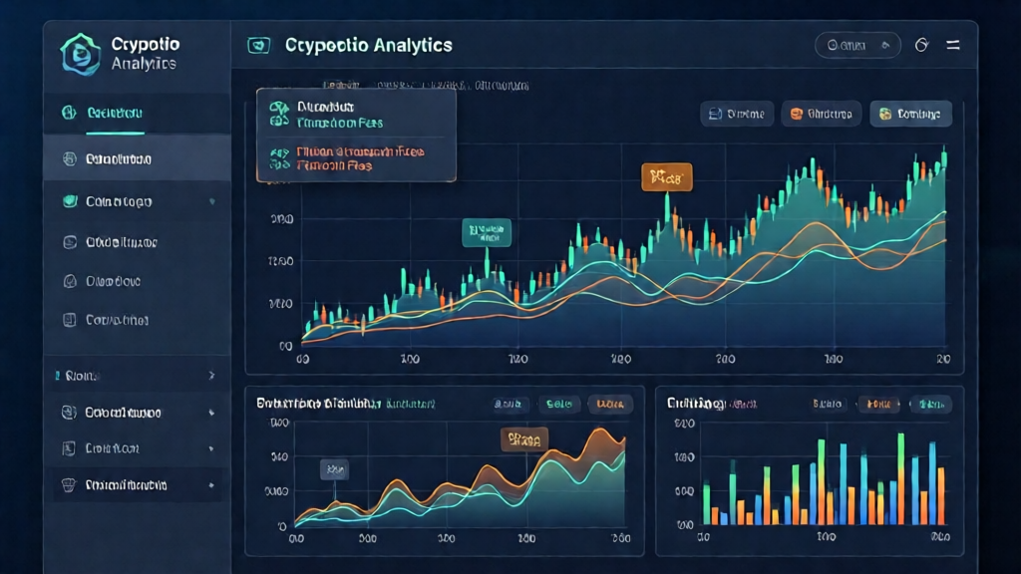Expand arrow of the last sidebar item
1021x574 pixels.
[211, 485]
